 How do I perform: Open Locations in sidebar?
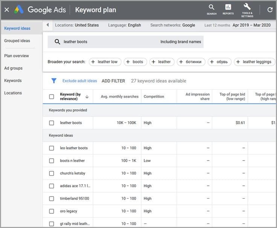[13, 93]
